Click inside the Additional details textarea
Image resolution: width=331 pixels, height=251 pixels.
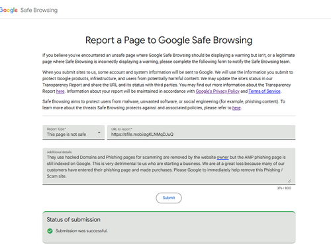pyautogui.click(x=169, y=166)
